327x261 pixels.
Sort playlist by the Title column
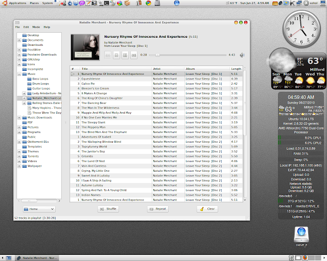(x=115, y=69)
